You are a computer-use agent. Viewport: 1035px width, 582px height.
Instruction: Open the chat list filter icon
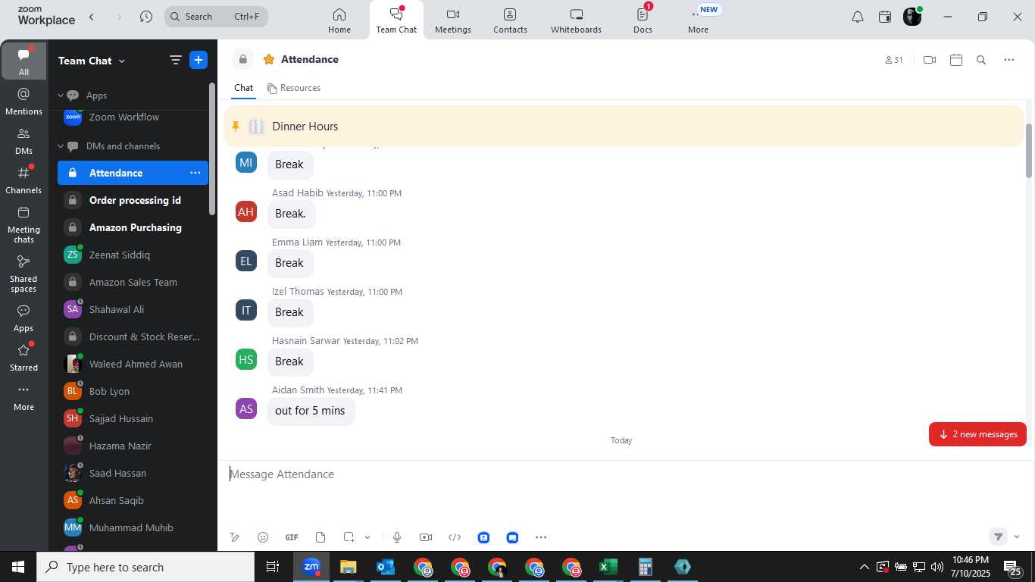(x=175, y=60)
